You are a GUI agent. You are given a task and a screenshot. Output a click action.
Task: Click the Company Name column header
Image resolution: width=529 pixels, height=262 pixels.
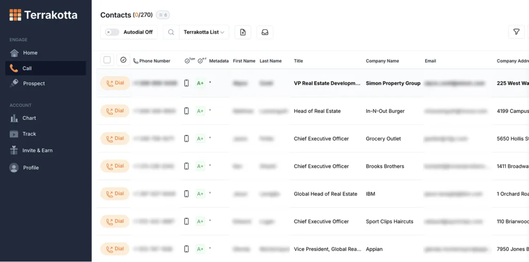pyautogui.click(x=382, y=61)
